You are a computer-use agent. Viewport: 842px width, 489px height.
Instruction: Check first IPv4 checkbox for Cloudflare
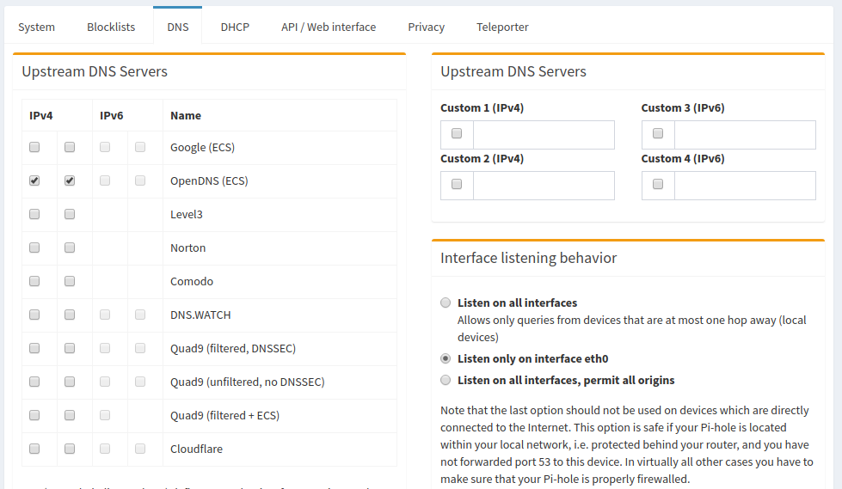pyautogui.click(x=34, y=449)
